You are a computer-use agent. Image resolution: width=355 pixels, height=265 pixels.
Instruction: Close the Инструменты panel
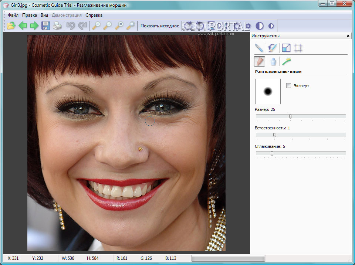(348, 36)
